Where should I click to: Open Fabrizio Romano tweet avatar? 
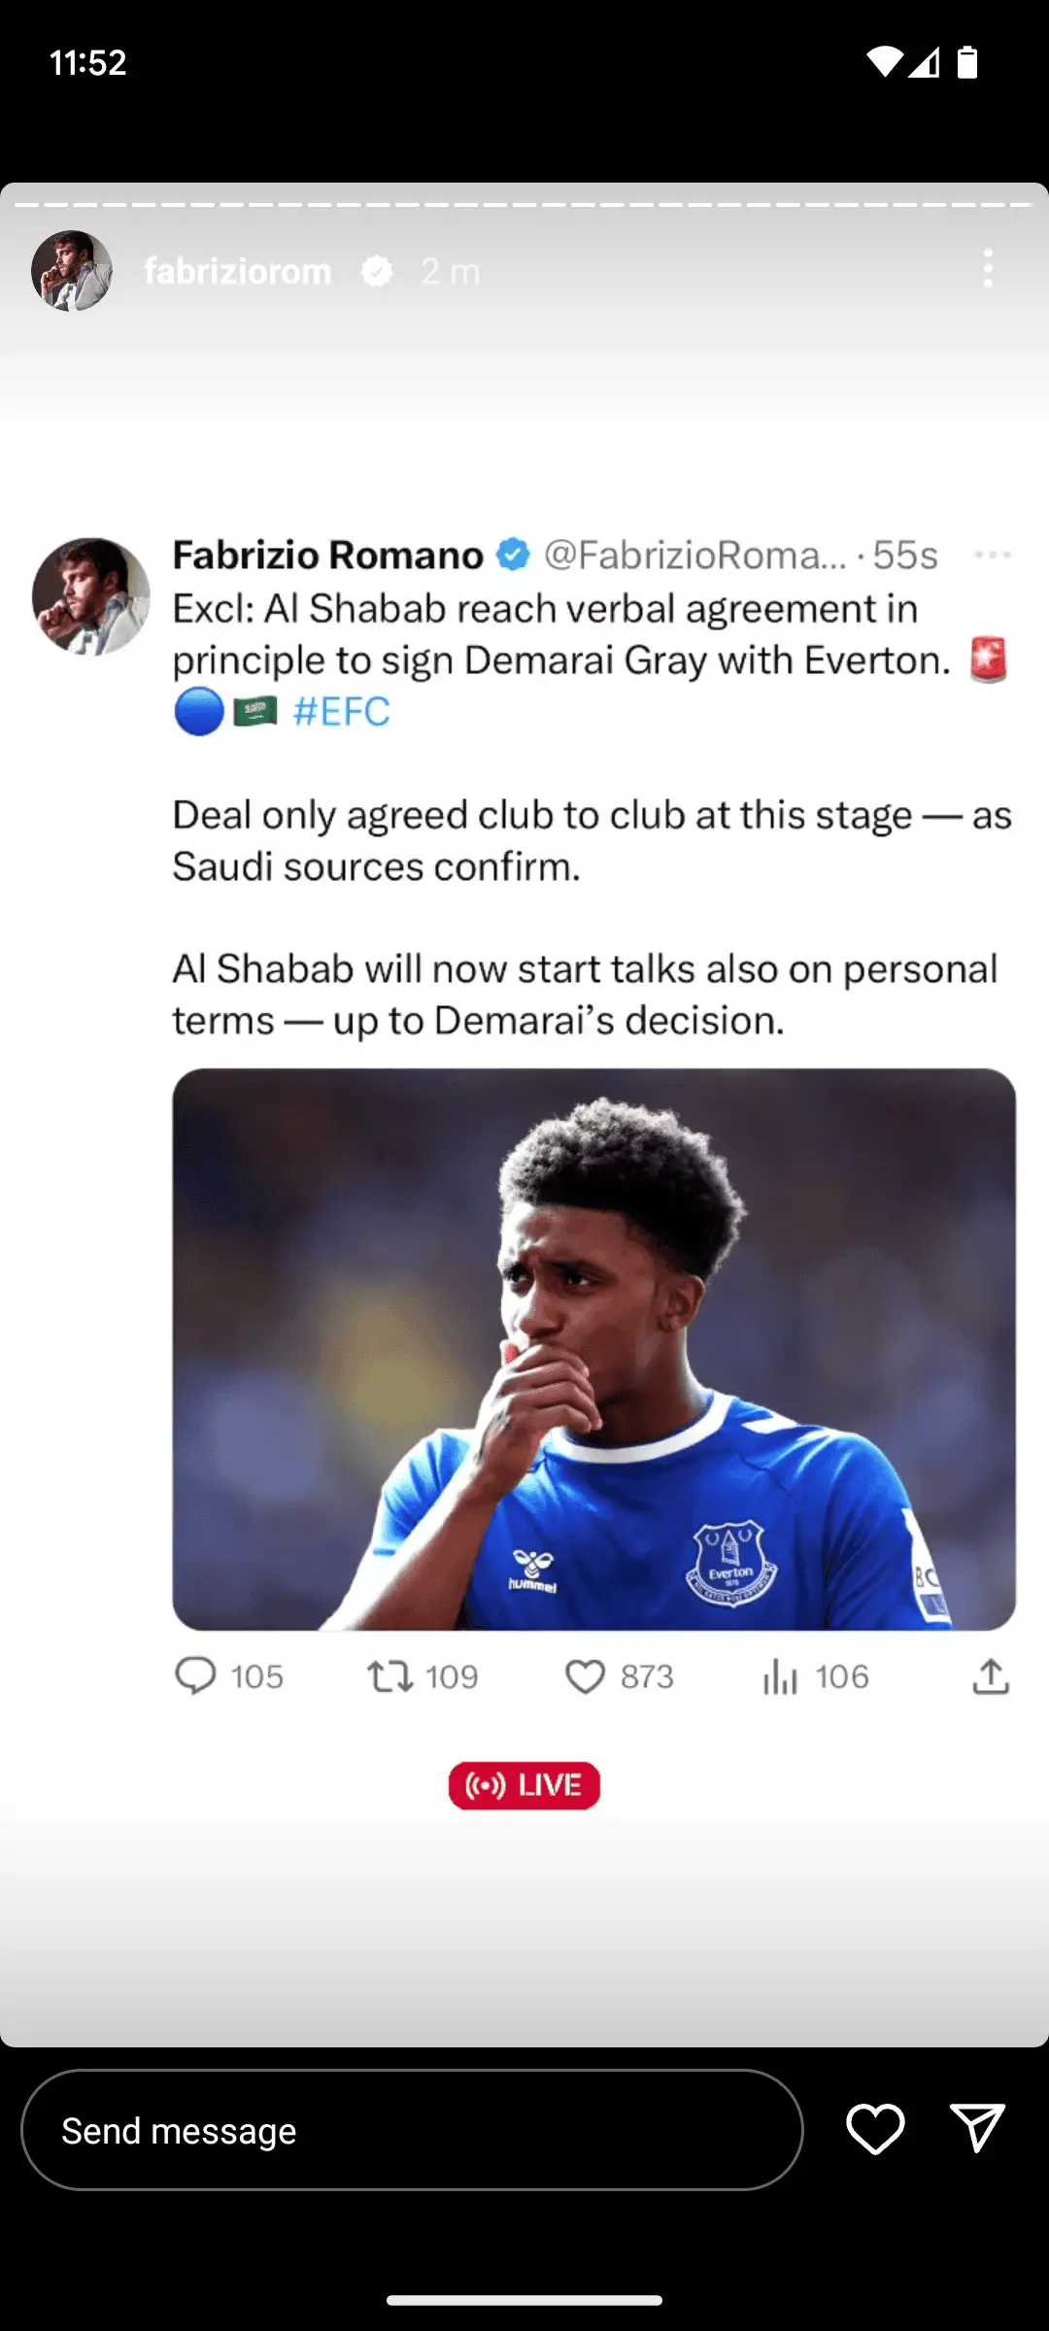[x=91, y=596]
